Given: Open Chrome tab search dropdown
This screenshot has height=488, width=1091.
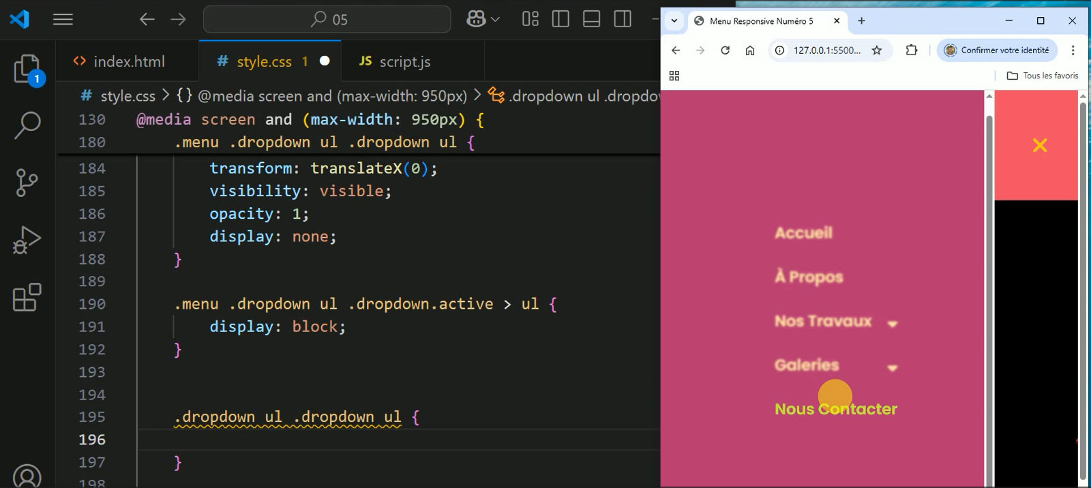Looking at the screenshot, I should (x=674, y=20).
